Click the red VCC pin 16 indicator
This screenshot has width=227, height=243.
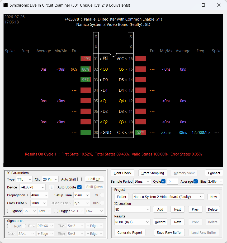coord(141,59)
